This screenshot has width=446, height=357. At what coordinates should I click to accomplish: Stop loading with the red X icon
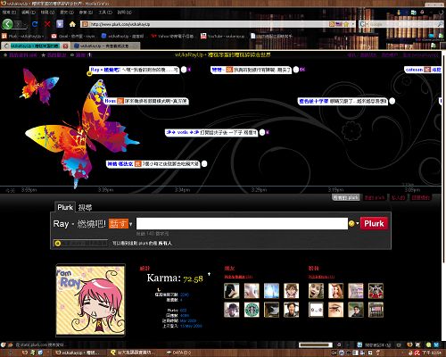tap(47, 24)
